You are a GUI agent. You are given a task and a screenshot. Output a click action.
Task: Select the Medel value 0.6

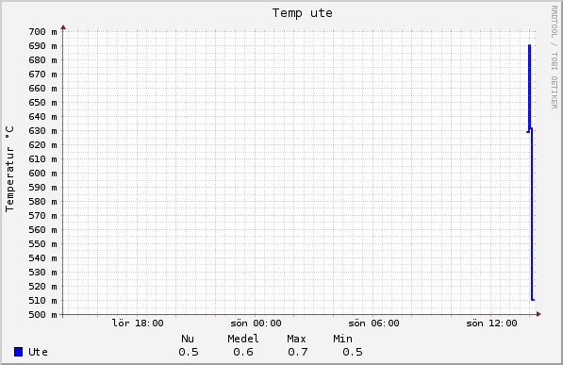point(243,352)
